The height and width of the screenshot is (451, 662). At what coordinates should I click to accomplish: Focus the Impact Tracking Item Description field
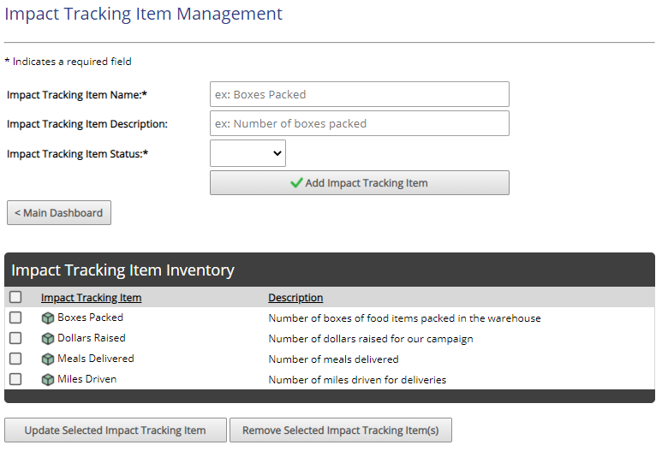pos(360,123)
